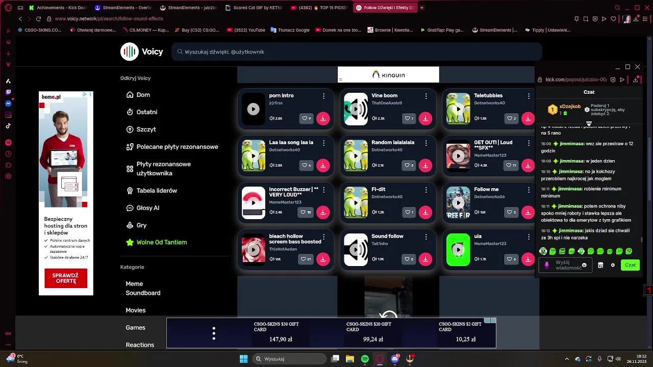Open emoji picker in chat input

pos(584,265)
